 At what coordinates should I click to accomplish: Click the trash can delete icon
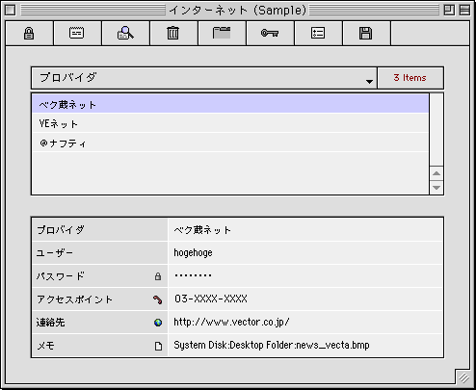tap(172, 33)
